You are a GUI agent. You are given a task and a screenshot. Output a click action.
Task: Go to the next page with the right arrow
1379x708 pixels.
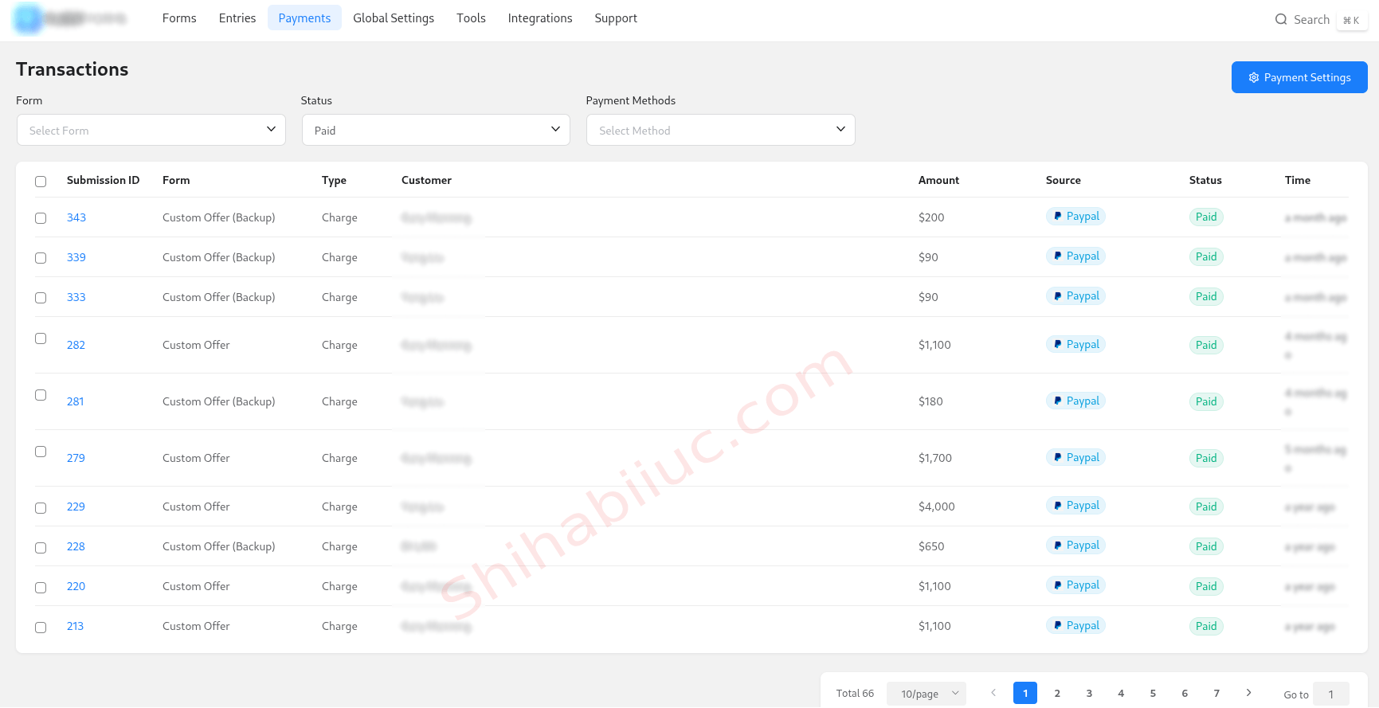pyautogui.click(x=1248, y=693)
